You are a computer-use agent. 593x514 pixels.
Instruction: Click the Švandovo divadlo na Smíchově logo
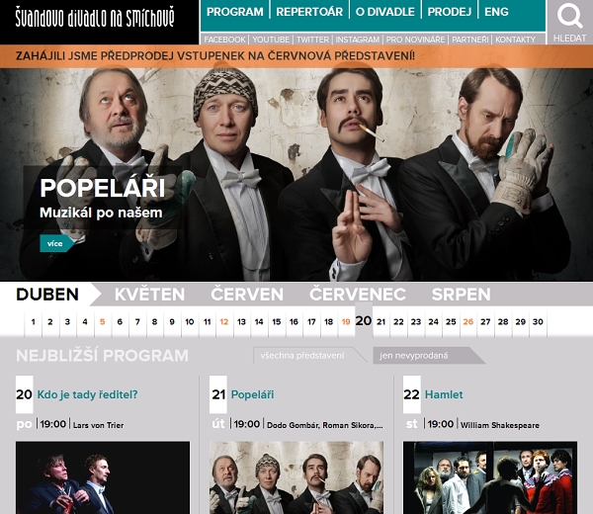point(95,19)
